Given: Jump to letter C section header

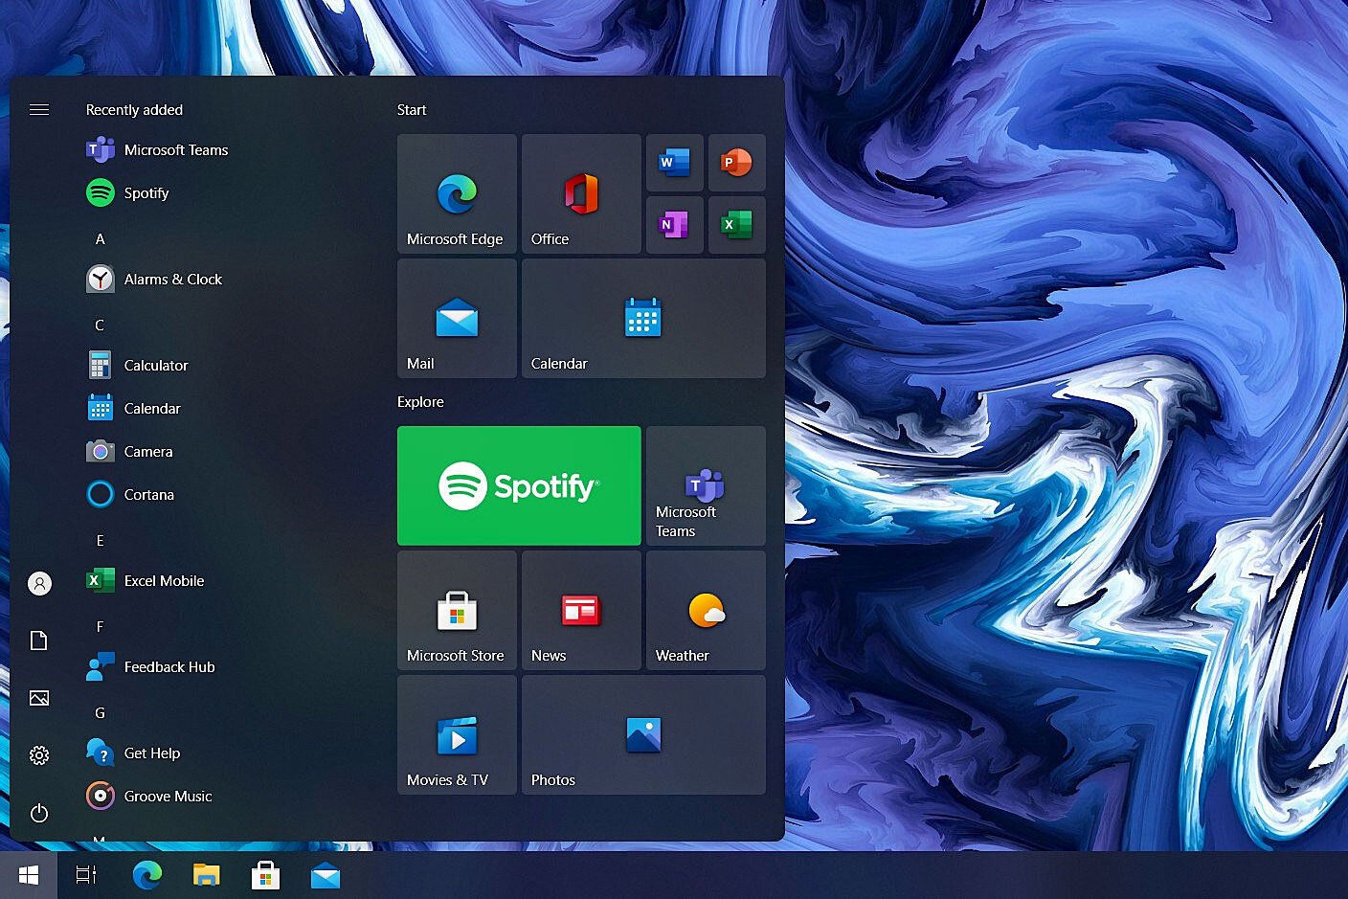Looking at the screenshot, I should (x=100, y=326).
